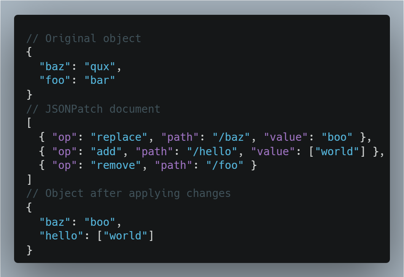
Task: Click the closing bracket of the JSONPatch array
Action: [x=29, y=179]
